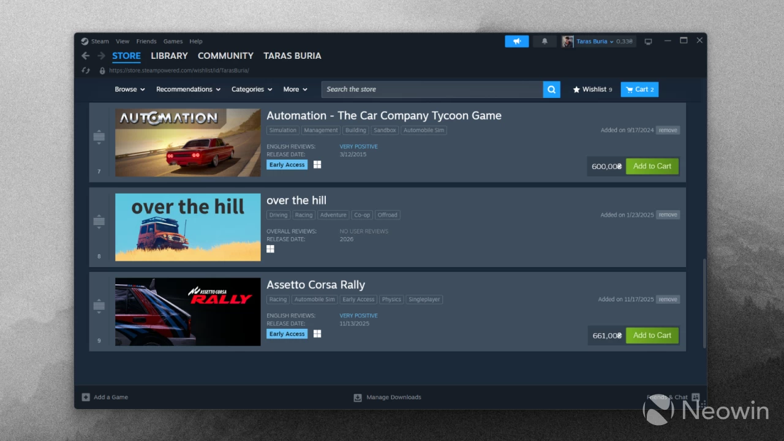784x441 pixels.
Task: Click the Simulation tag on Automation
Action: pyautogui.click(x=282, y=130)
